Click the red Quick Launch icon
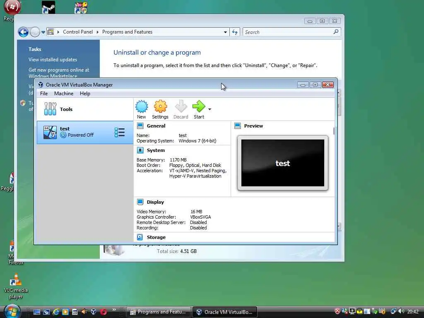Screen dimensions: 424x318 [103, 312]
